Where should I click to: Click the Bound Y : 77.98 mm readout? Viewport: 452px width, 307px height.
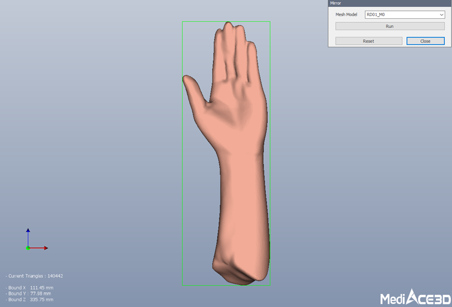pos(28,293)
